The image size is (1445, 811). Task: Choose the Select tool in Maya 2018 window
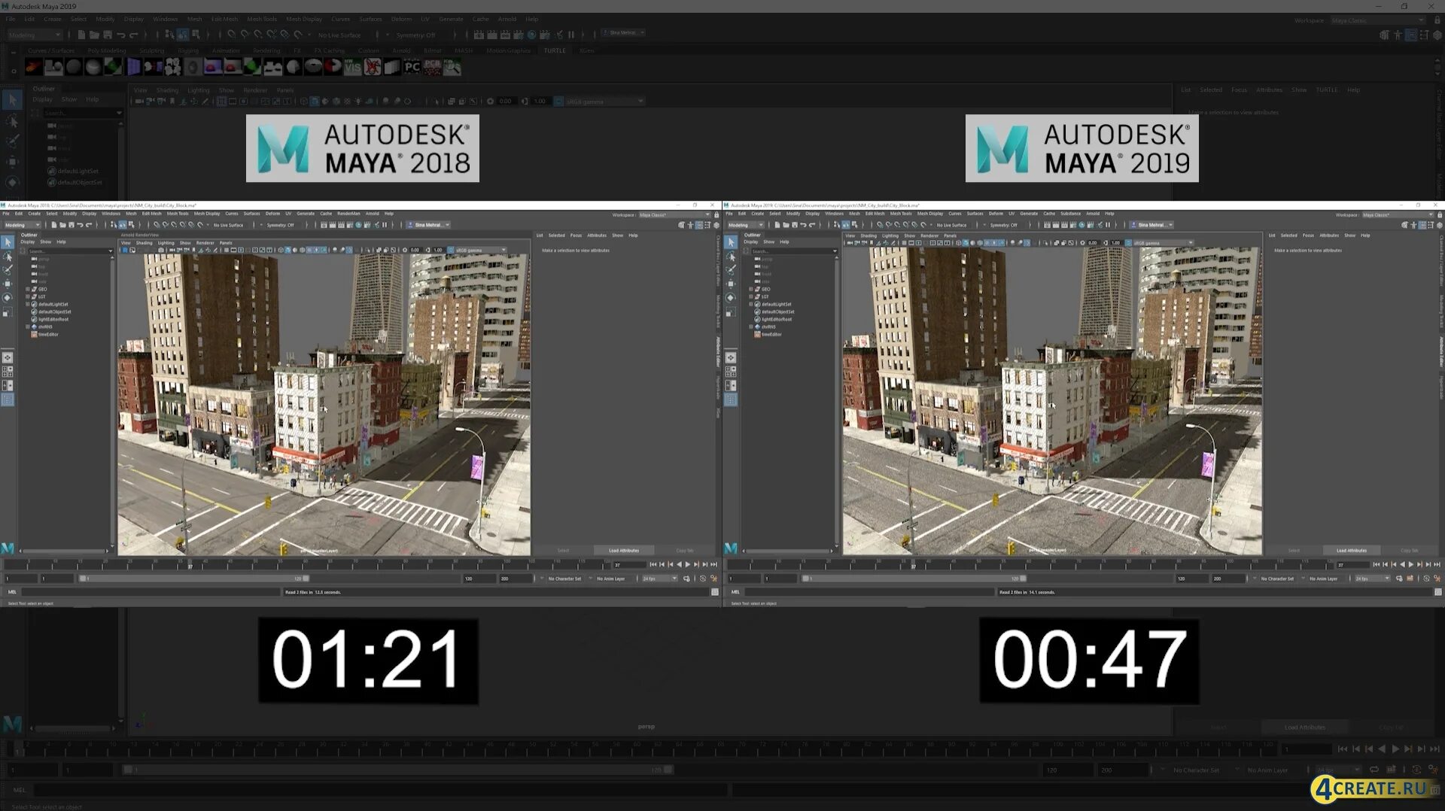pos(8,242)
